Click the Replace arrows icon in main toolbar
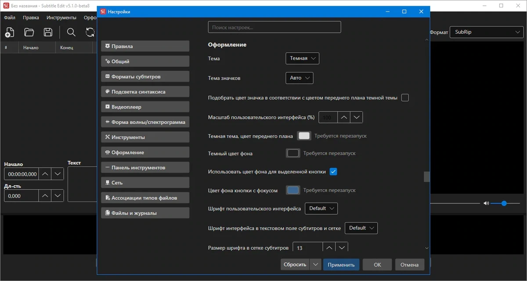The height and width of the screenshot is (281, 527). tap(90, 32)
